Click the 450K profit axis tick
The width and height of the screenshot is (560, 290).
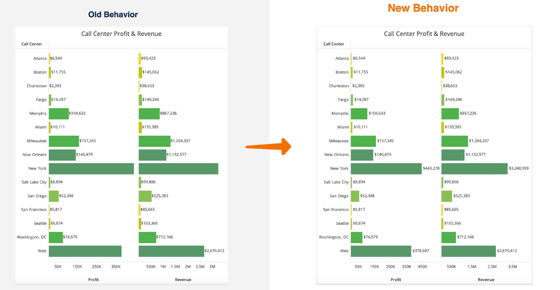(x=422, y=267)
